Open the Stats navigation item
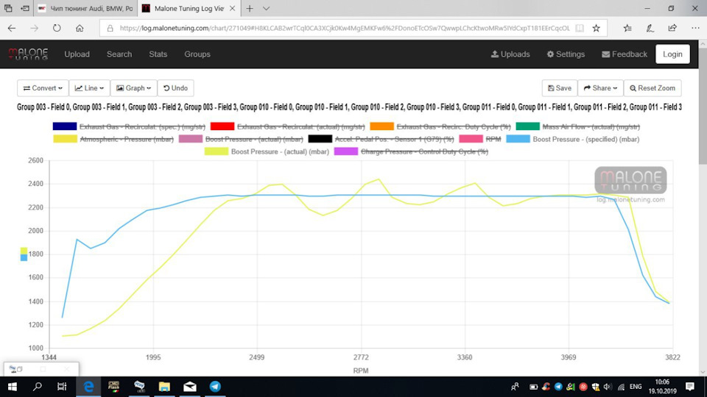The height and width of the screenshot is (397, 707). (158, 54)
